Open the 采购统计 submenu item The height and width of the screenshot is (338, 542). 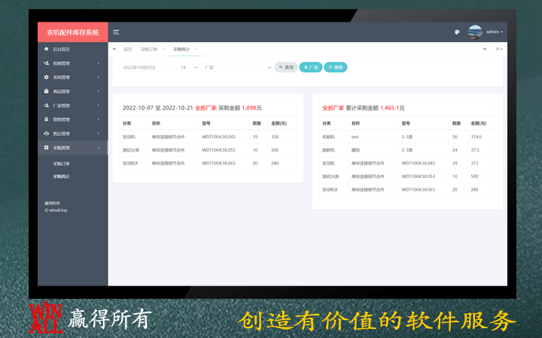click(x=61, y=177)
